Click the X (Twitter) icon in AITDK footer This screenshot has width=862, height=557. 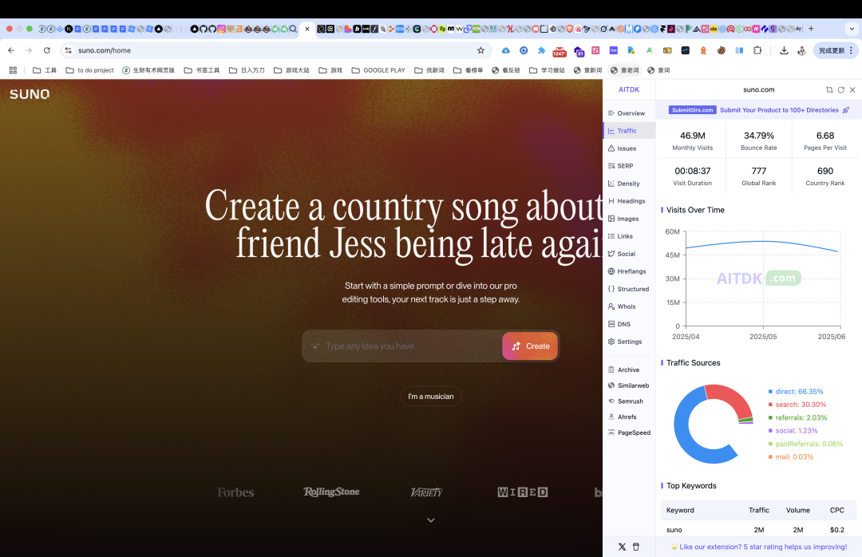(622, 547)
